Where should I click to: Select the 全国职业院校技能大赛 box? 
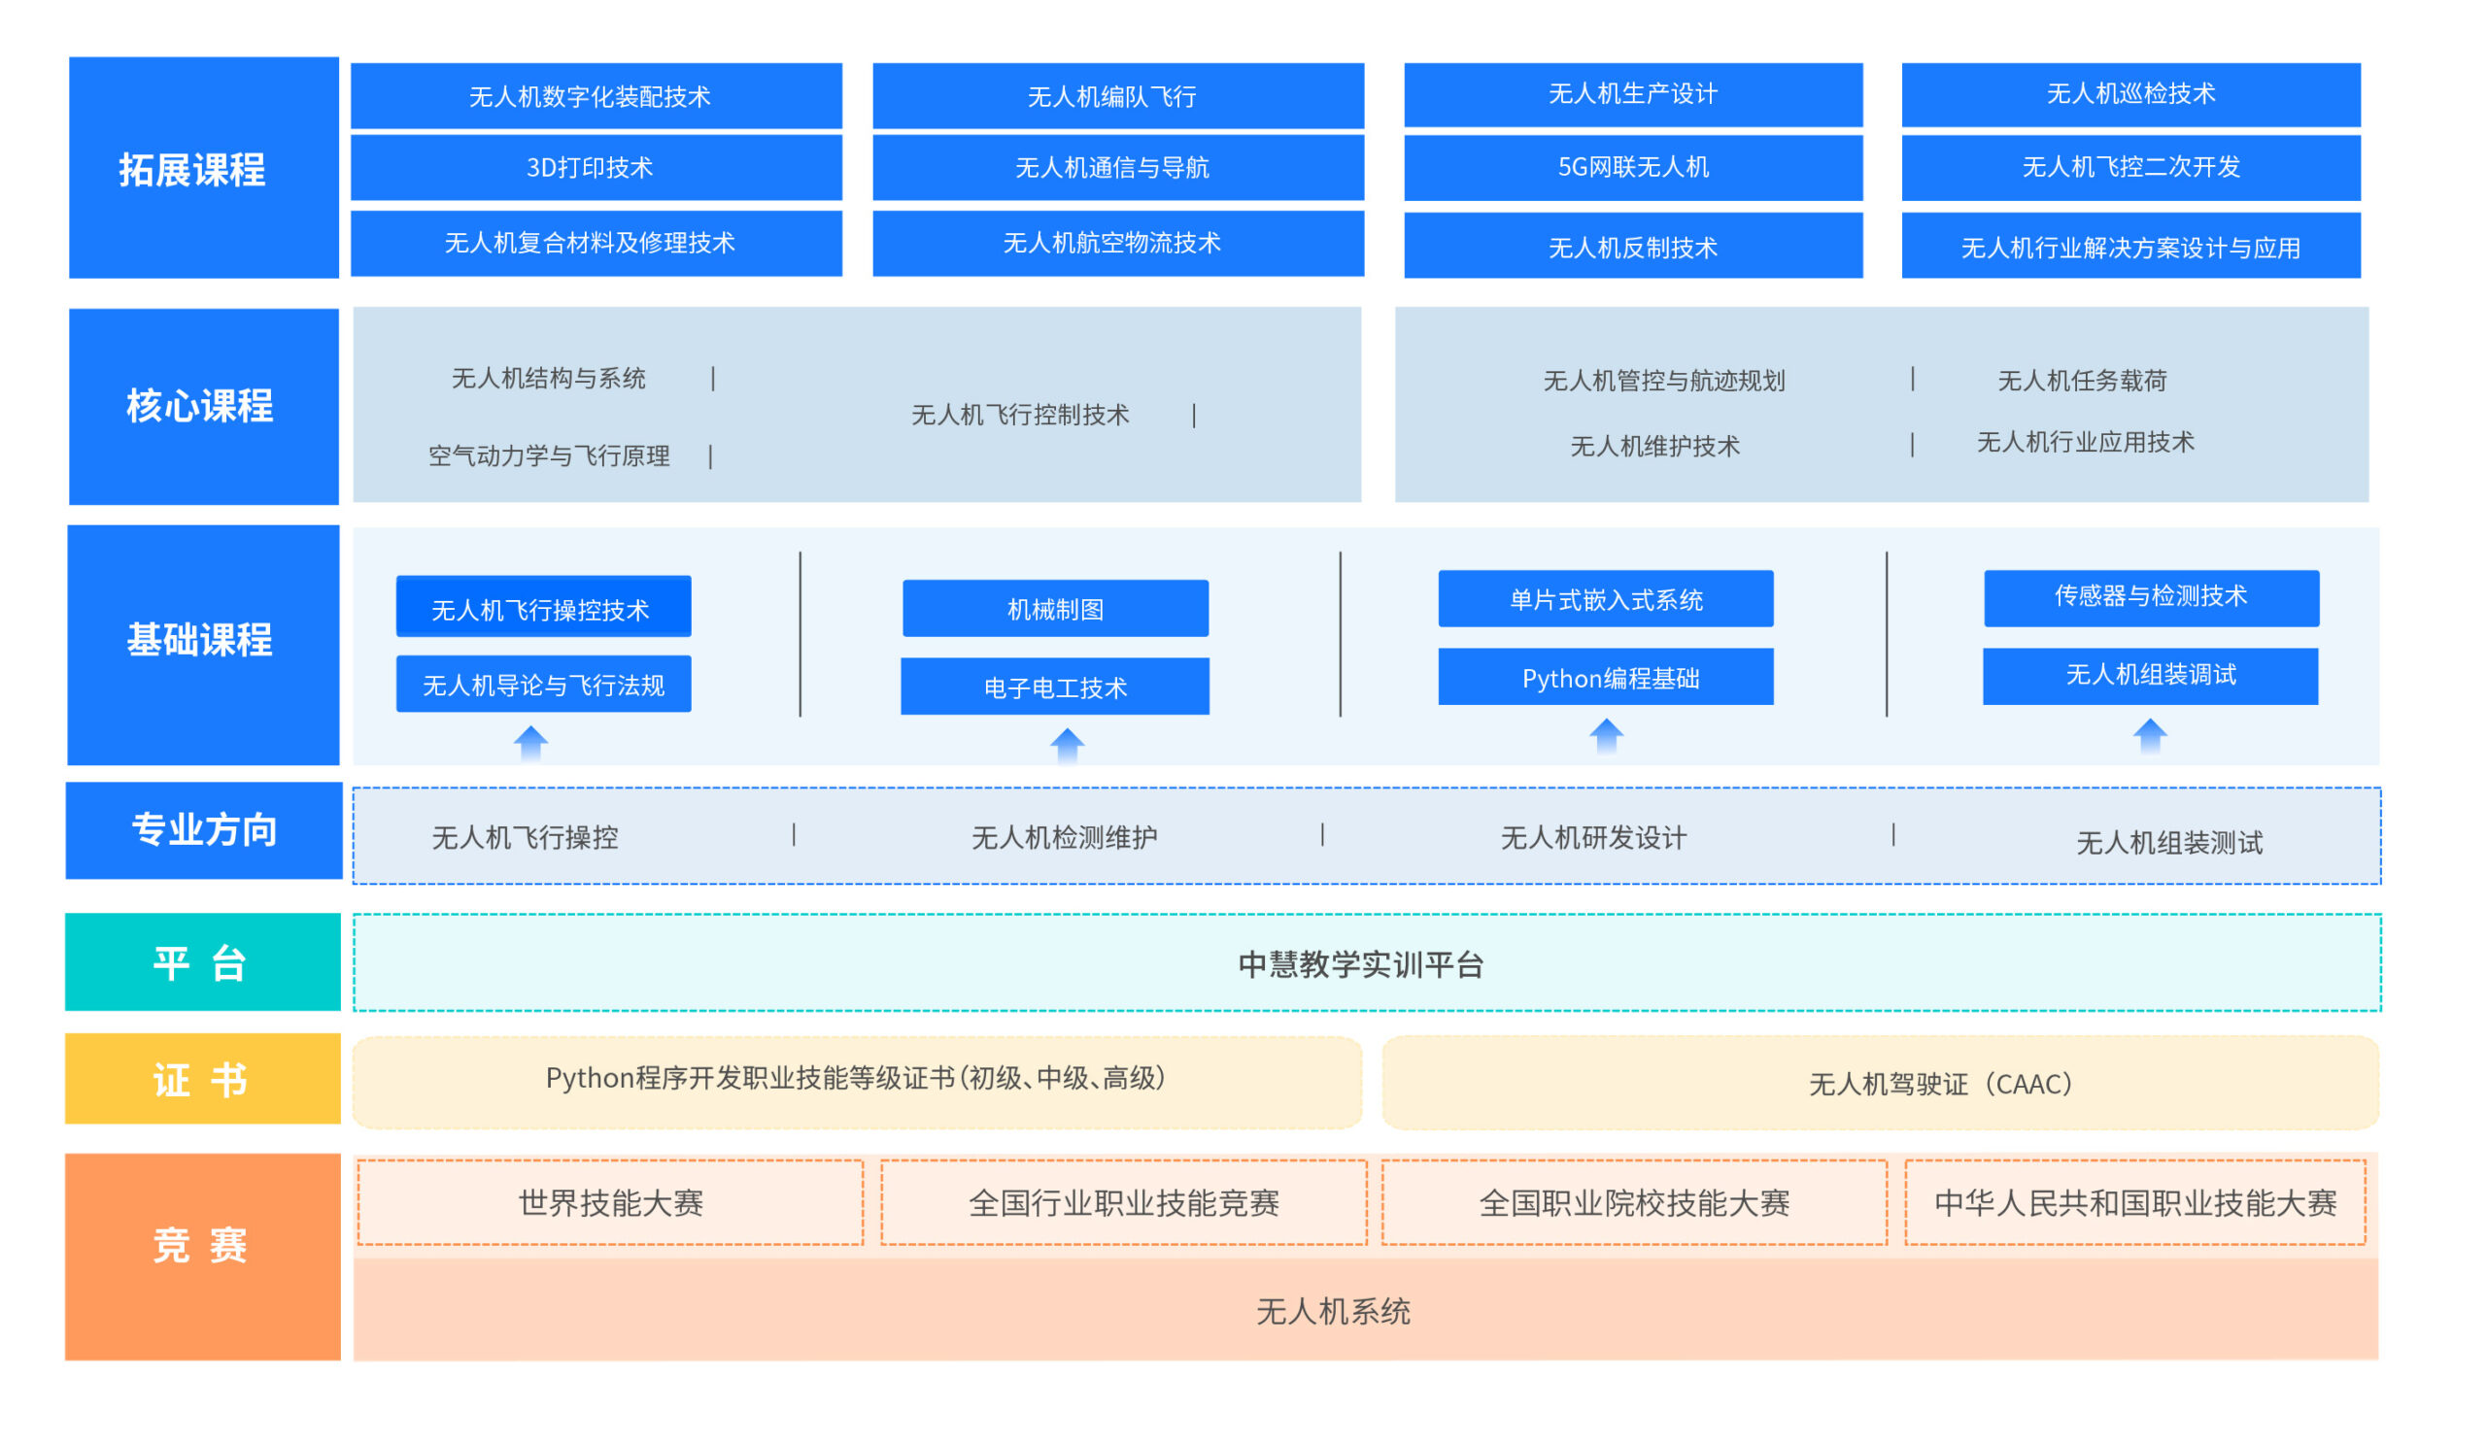click(x=1633, y=1202)
